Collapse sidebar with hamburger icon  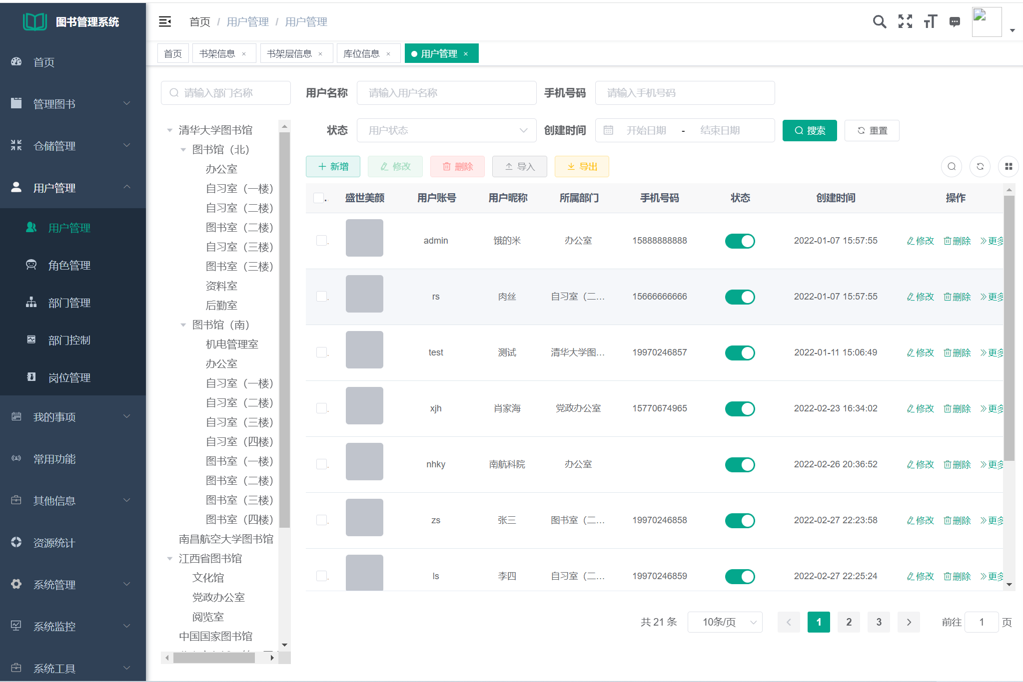click(x=165, y=21)
